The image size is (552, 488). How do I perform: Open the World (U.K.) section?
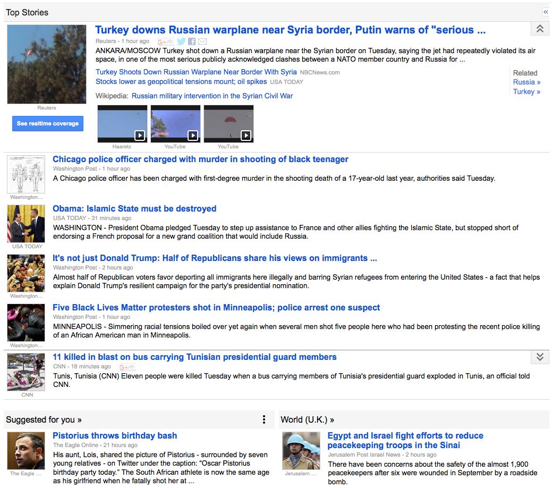pos(308,419)
